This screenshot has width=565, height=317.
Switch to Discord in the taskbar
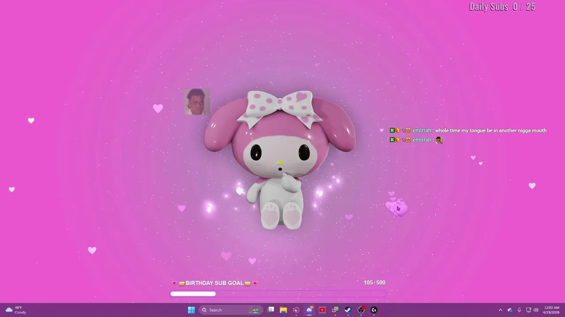pyautogui.click(x=309, y=310)
